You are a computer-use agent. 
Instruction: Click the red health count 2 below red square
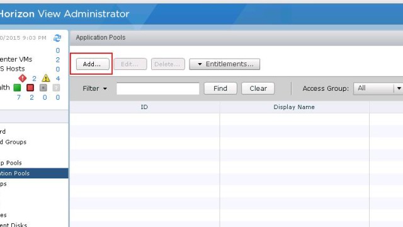pos(31,97)
